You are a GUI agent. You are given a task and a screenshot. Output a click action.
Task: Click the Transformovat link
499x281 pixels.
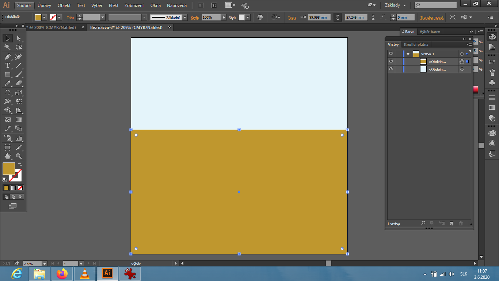coord(432,18)
